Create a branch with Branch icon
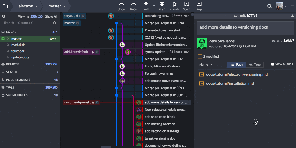Screen dimensions: 296x148 175,4
